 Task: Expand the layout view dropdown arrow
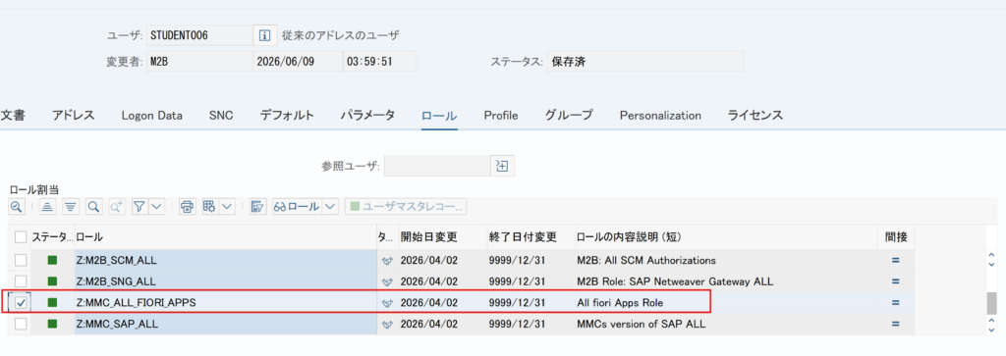coord(228,206)
